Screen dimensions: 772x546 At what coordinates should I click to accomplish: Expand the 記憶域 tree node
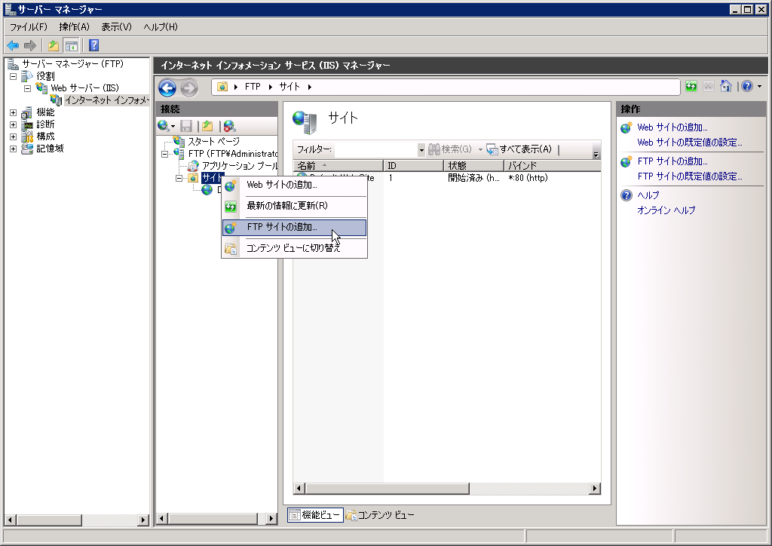[14, 149]
